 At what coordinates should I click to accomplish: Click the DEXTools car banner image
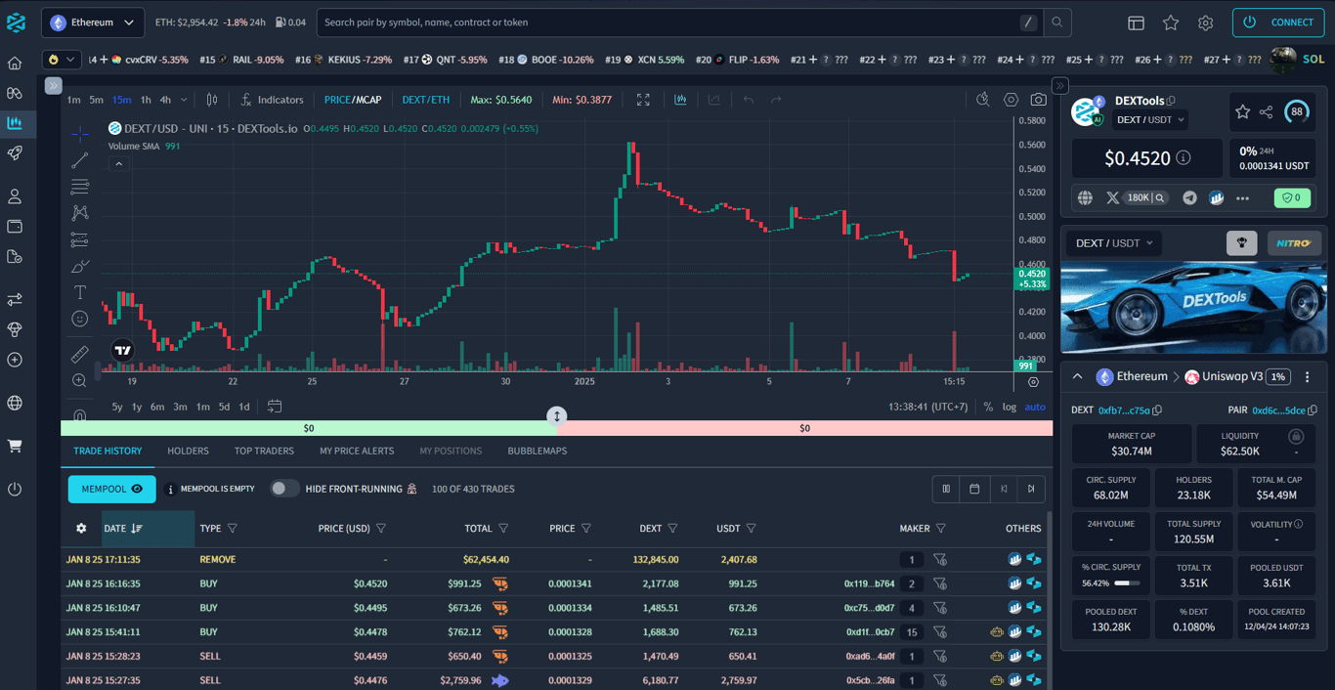pos(1192,308)
